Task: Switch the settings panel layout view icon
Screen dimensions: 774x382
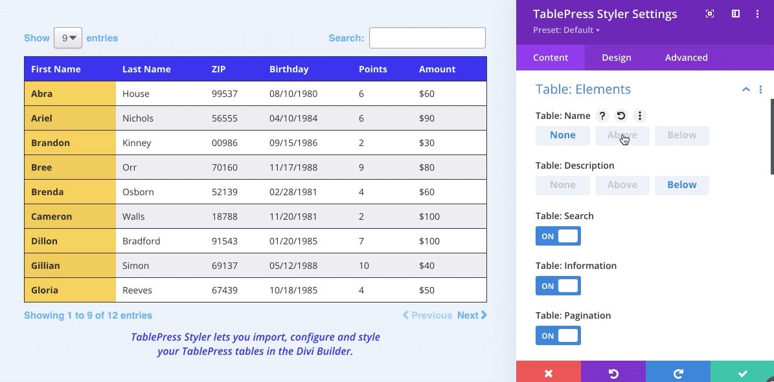Action: point(736,14)
